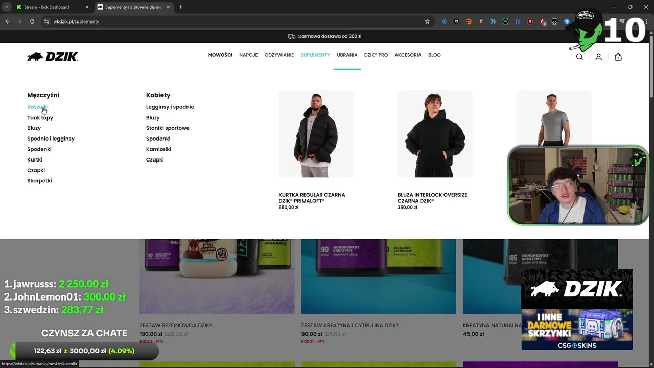
Task: Click the Darmowa dostawa od 300 zł banner
Action: tap(324, 36)
